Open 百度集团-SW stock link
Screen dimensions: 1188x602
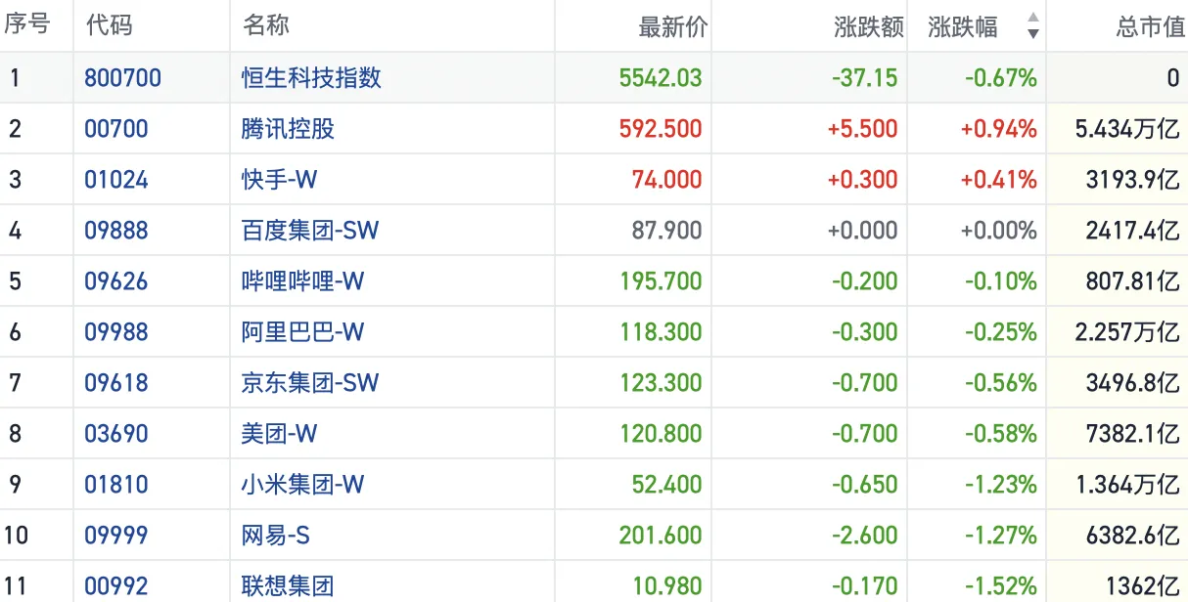310,231
